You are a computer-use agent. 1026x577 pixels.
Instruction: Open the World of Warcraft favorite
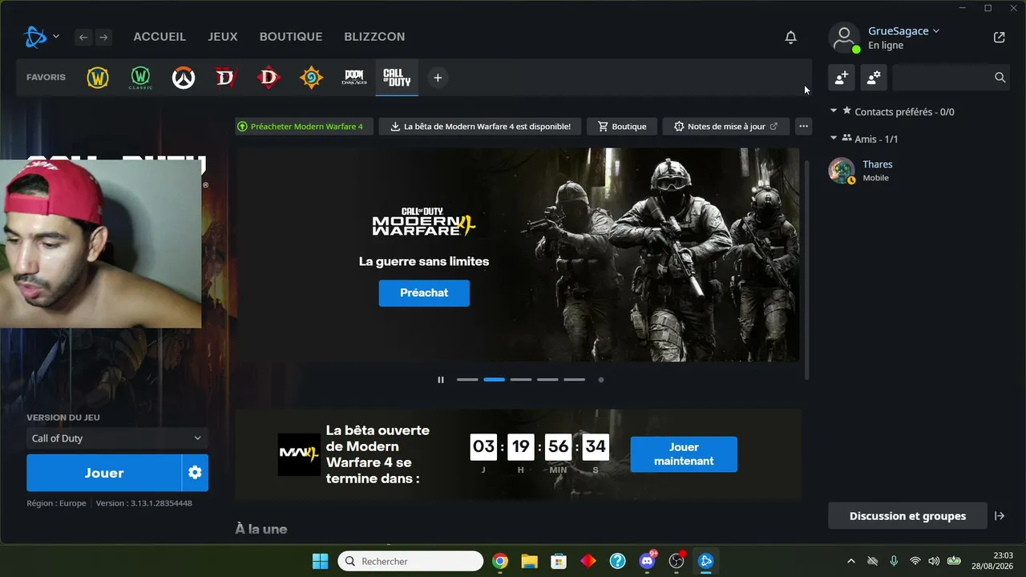tap(98, 78)
